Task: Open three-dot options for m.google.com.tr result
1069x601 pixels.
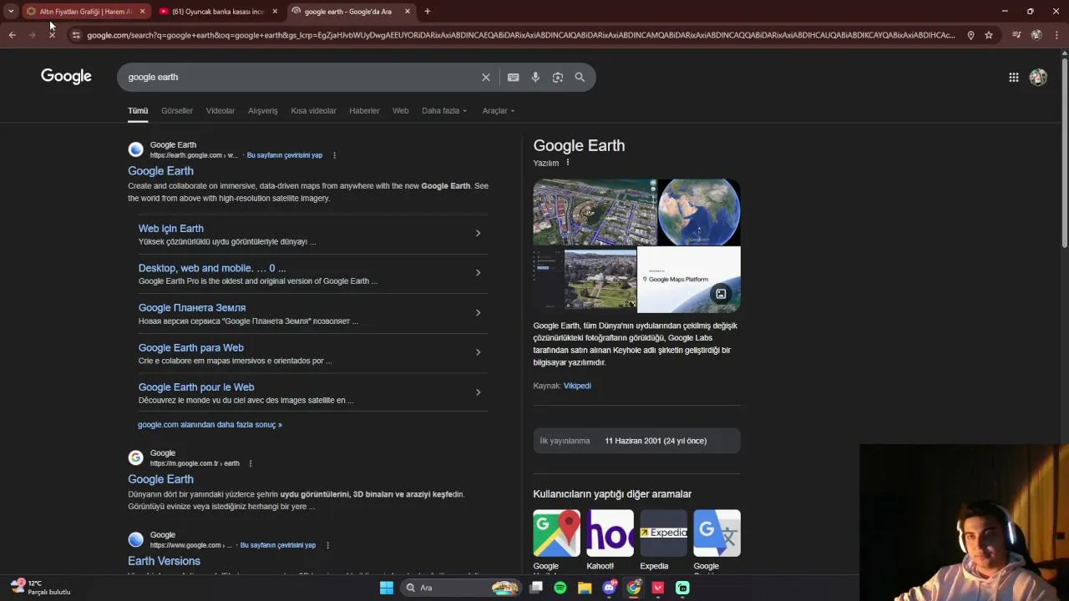Action: [250, 463]
